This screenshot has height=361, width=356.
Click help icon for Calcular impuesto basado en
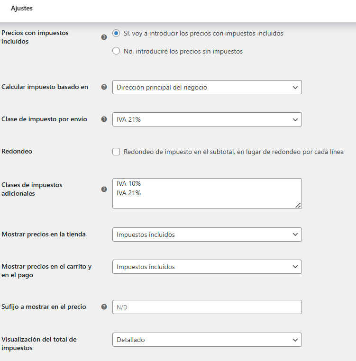(x=104, y=87)
